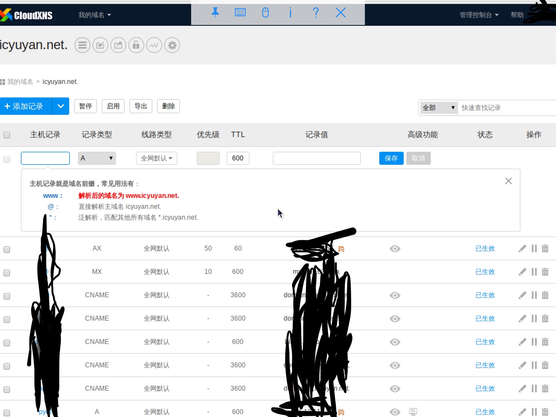556x417 pixels.
Task: Click the blue 保存 button
Action: click(x=391, y=158)
